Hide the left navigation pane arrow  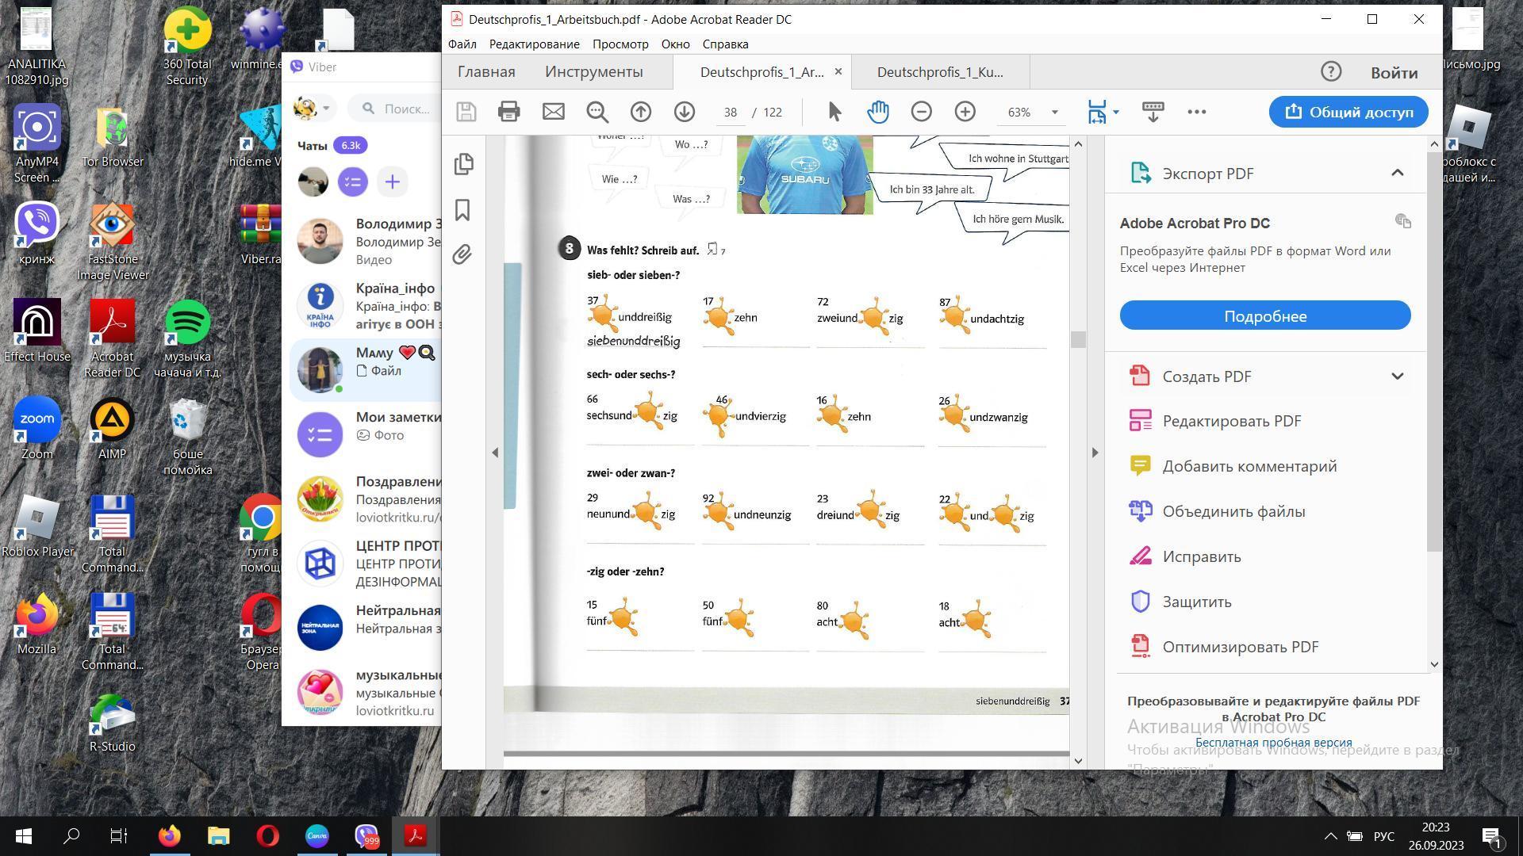[495, 453]
